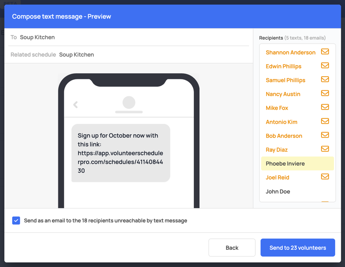Click the message bubble preview text
The image size is (345, 267).
121,153
